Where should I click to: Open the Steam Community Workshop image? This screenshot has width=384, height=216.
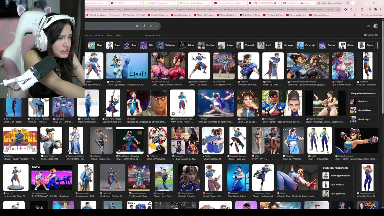point(325,103)
